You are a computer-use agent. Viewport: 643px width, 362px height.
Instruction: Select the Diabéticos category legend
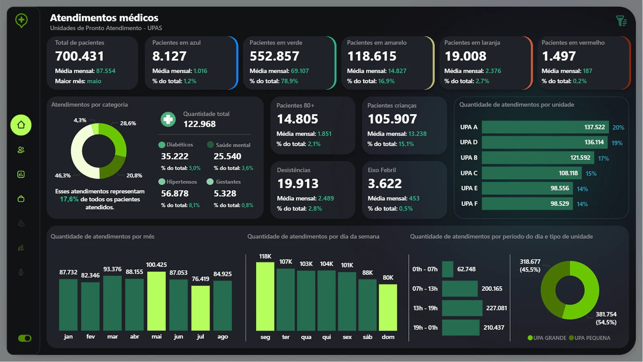click(x=176, y=145)
